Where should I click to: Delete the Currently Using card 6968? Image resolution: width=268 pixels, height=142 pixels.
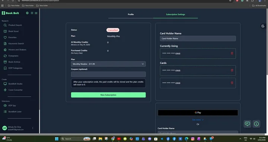(232, 53)
